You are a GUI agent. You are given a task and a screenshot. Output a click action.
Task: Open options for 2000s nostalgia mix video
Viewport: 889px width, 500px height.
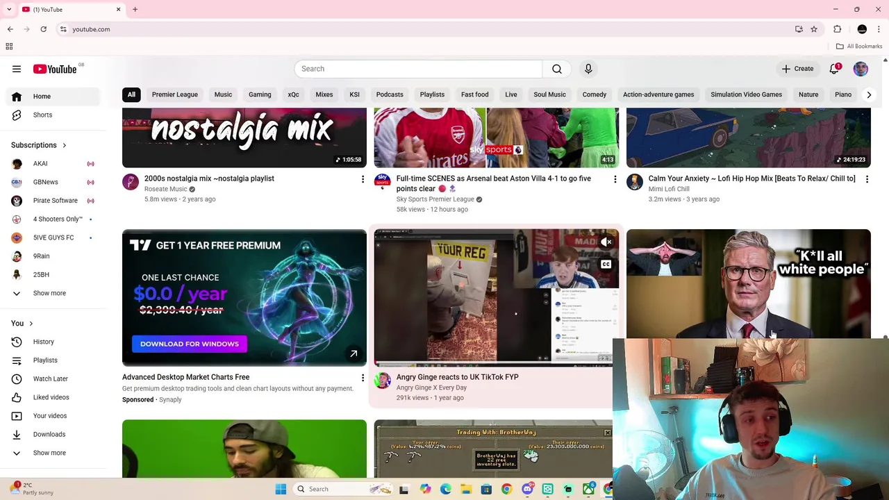[x=363, y=179]
